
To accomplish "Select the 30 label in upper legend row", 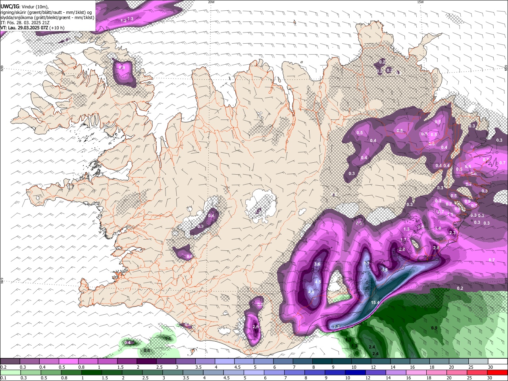I will point(490,367).
